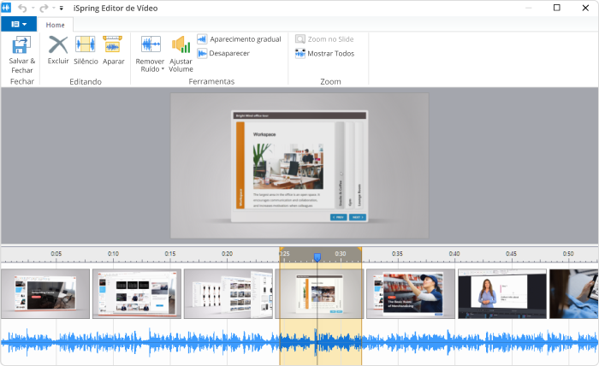Open the redo history dropdown arrow
The image size is (599, 366).
(54, 8)
